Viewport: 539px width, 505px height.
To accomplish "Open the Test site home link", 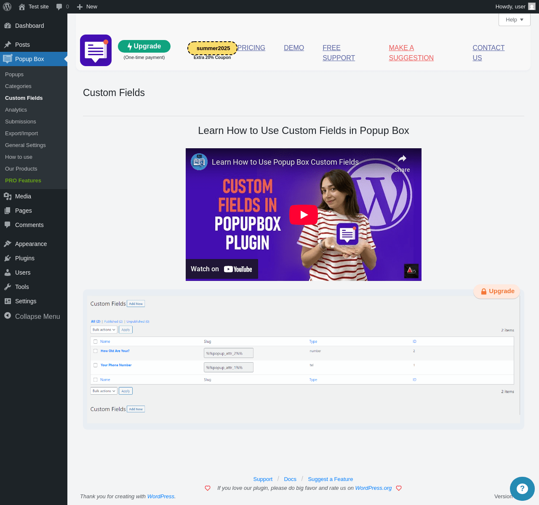I will click(x=34, y=7).
